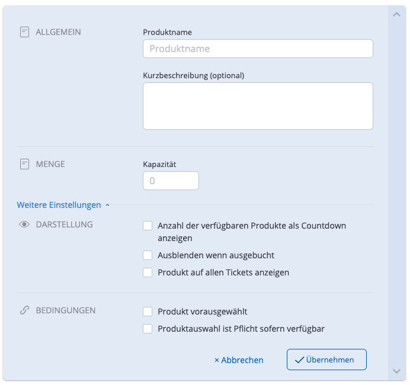This screenshot has height=385, width=410.
Task: Click the Kapazität number field
Action: click(171, 181)
